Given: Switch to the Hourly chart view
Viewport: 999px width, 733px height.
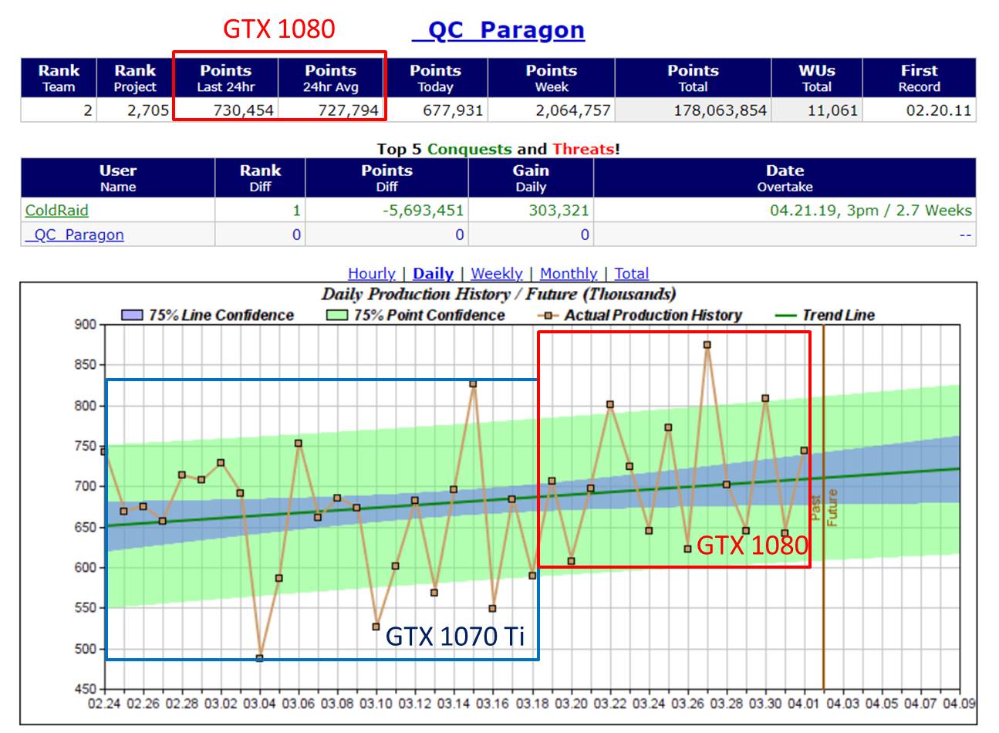Looking at the screenshot, I should point(371,273).
